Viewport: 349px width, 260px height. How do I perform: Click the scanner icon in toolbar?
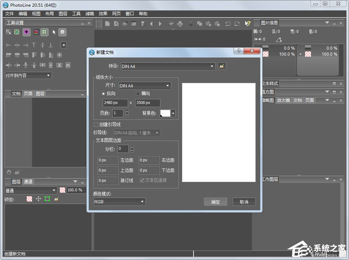(171, 24)
